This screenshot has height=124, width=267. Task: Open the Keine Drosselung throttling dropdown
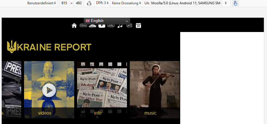127,3
